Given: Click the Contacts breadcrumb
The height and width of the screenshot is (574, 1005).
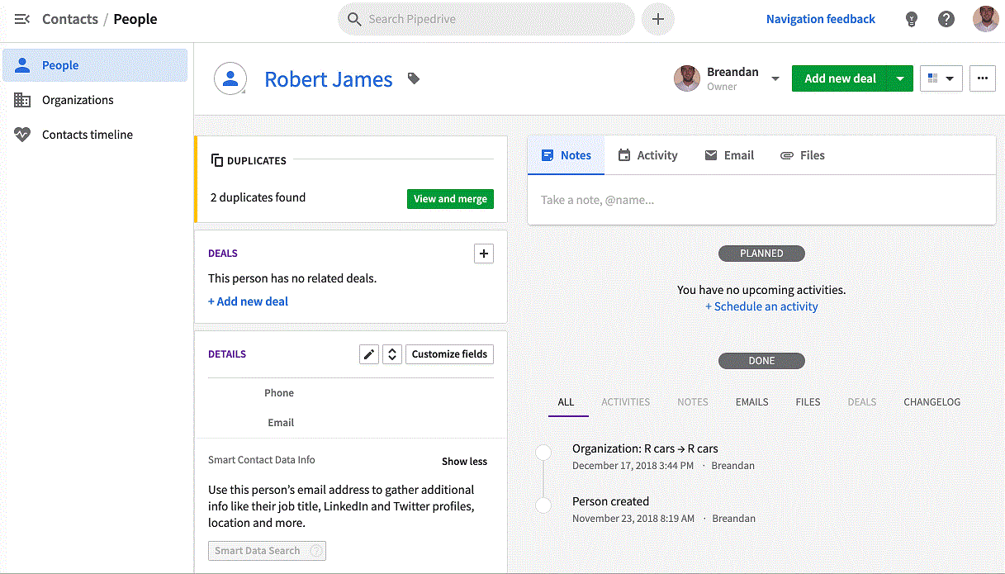Looking at the screenshot, I should tap(70, 19).
